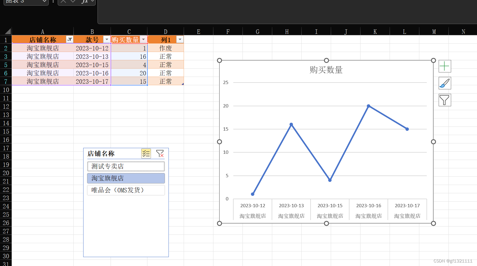Click the 作废 status cell
The image size is (477, 266).
pos(166,48)
